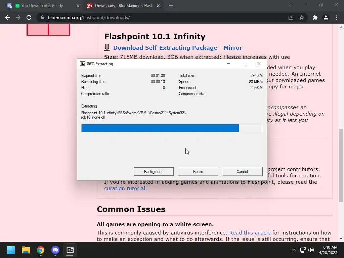
Task: Switch to Downloads - BlueMaxima's Flashpoint tab
Action: [124, 6]
